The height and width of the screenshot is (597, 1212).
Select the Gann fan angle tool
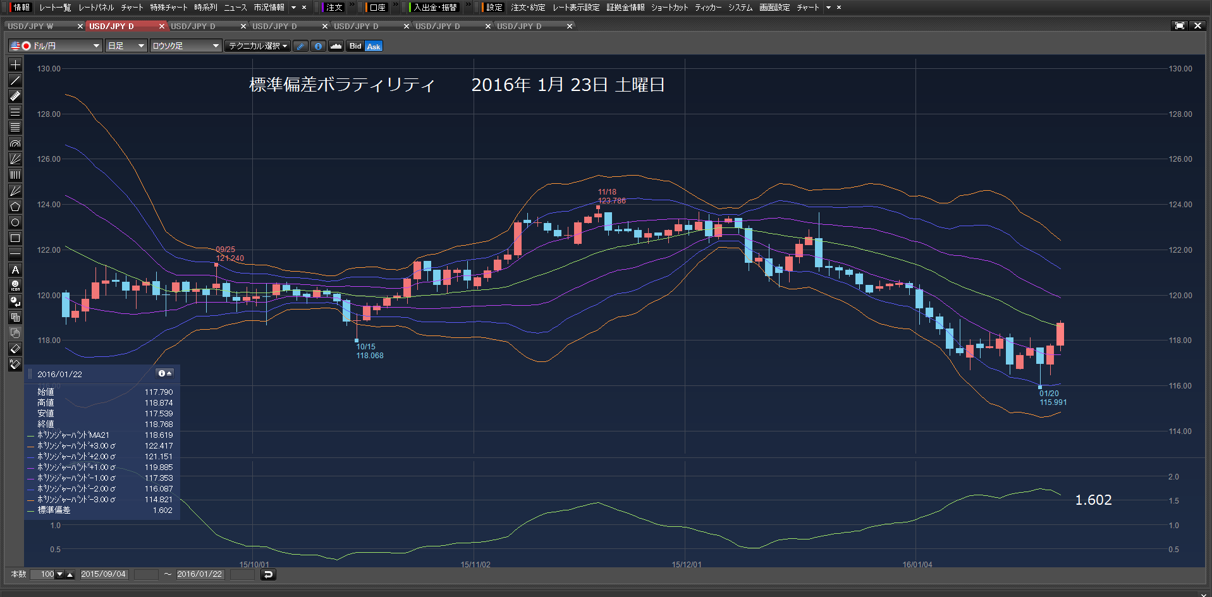click(15, 191)
